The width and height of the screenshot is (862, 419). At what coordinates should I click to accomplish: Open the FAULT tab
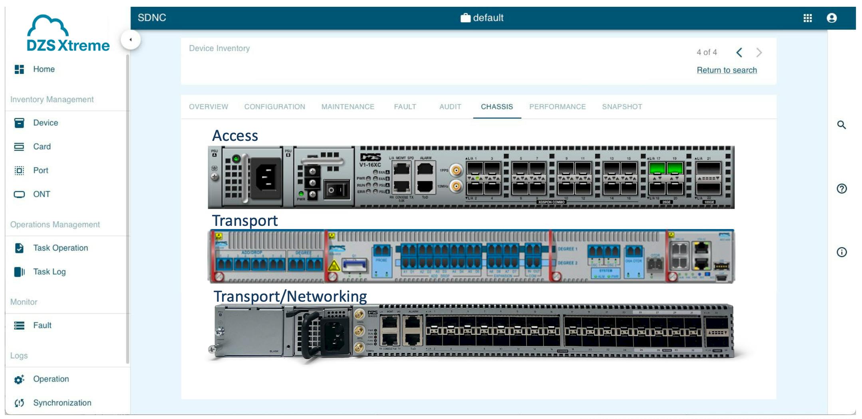[x=405, y=107]
